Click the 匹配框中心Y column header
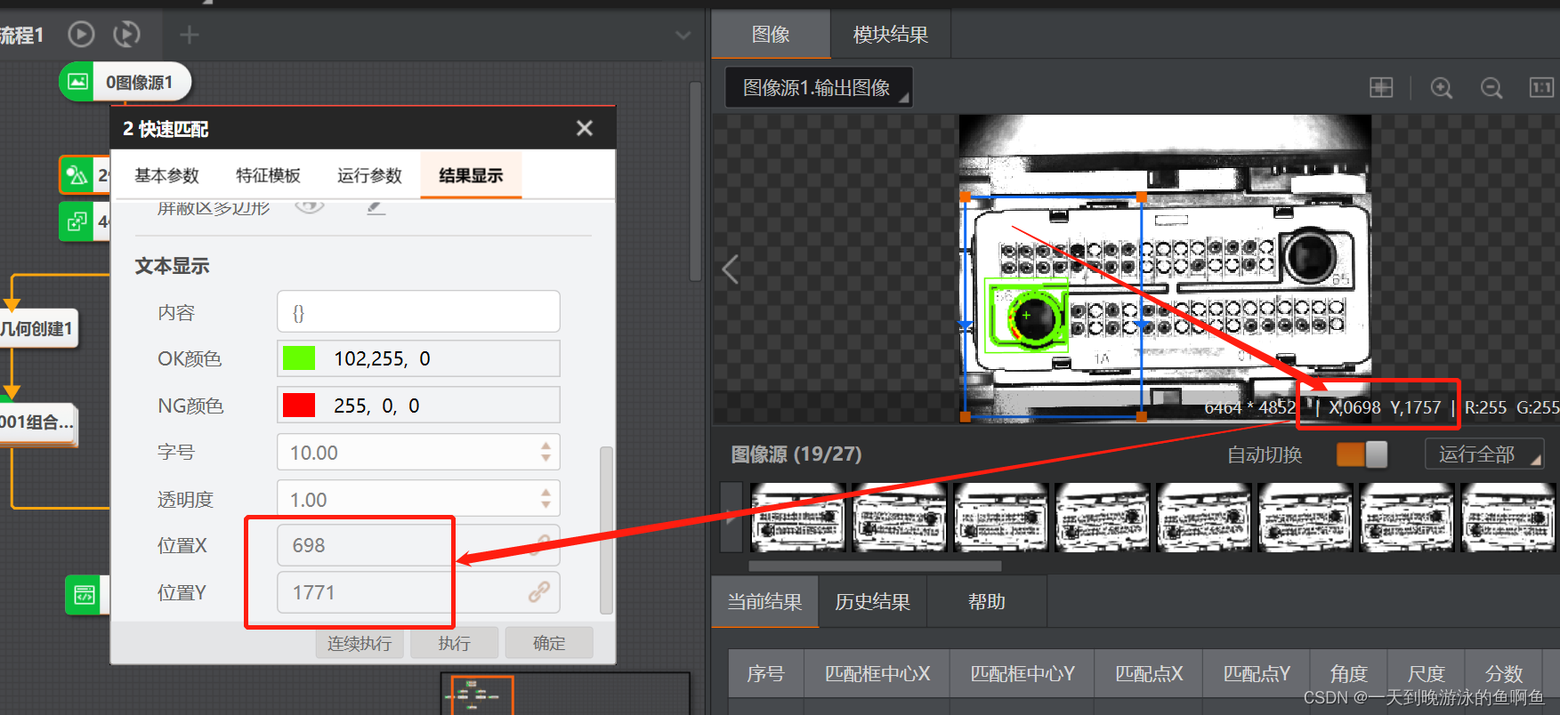Image resolution: width=1560 pixels, height=715 pixels. click(1022, 673)
